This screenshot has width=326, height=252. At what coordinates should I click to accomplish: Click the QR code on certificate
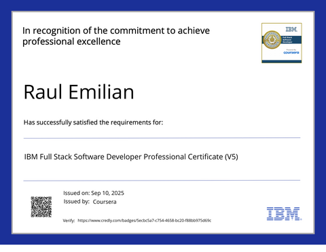pos(41,207)
